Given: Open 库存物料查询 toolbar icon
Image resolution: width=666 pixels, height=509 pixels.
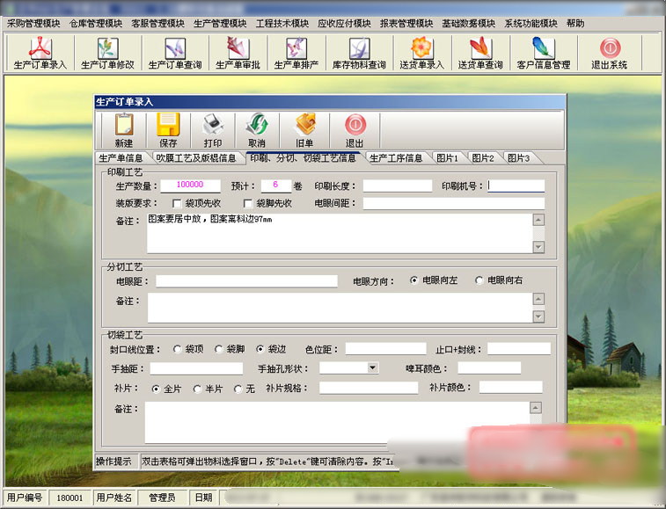Looking at the screenshot, I should (359, 53).
